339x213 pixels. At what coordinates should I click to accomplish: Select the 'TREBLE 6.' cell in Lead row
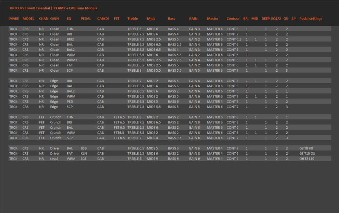tap(135, 159)
